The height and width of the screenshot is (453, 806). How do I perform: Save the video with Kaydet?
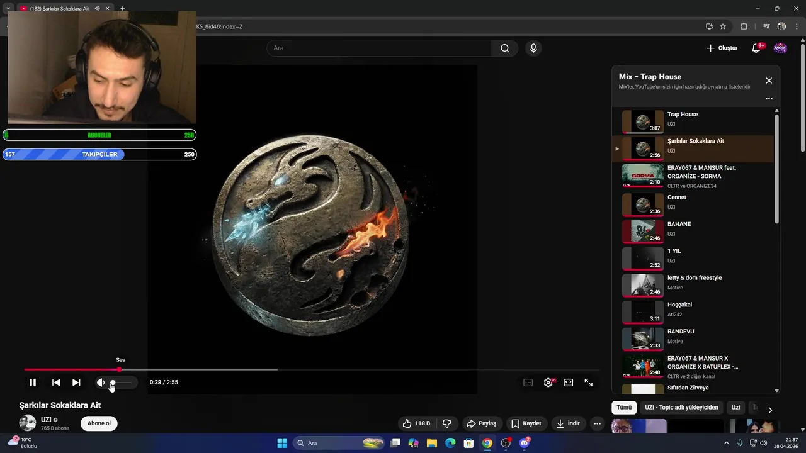point(526,423)
